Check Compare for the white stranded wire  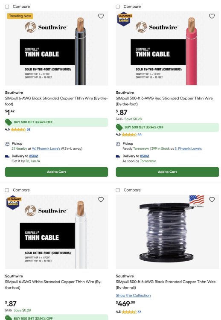click(7, 190)
